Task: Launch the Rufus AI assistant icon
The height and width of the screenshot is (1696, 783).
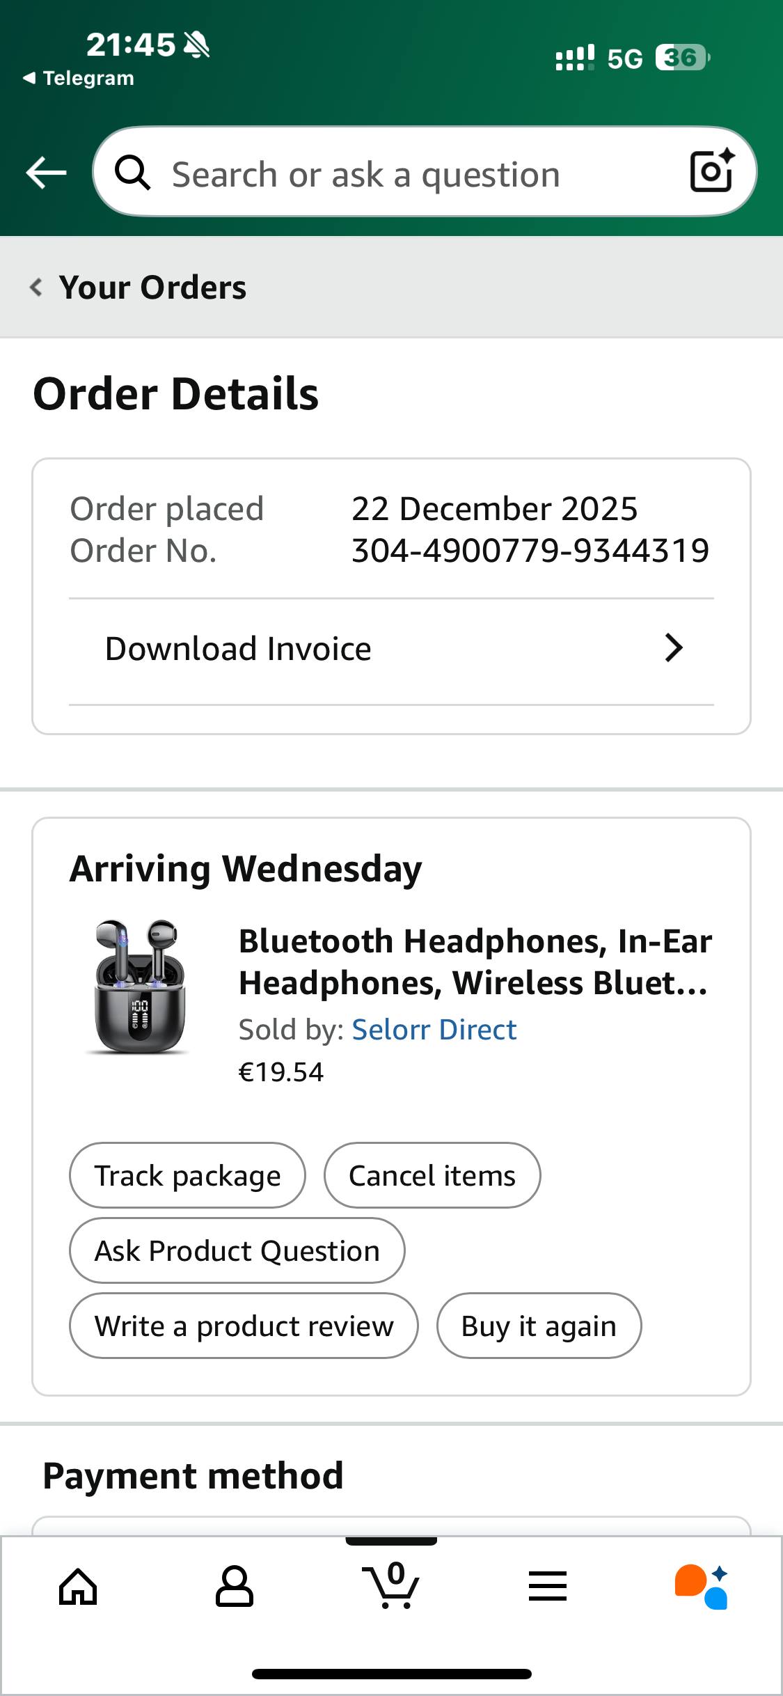Action: click(702, 1587)
